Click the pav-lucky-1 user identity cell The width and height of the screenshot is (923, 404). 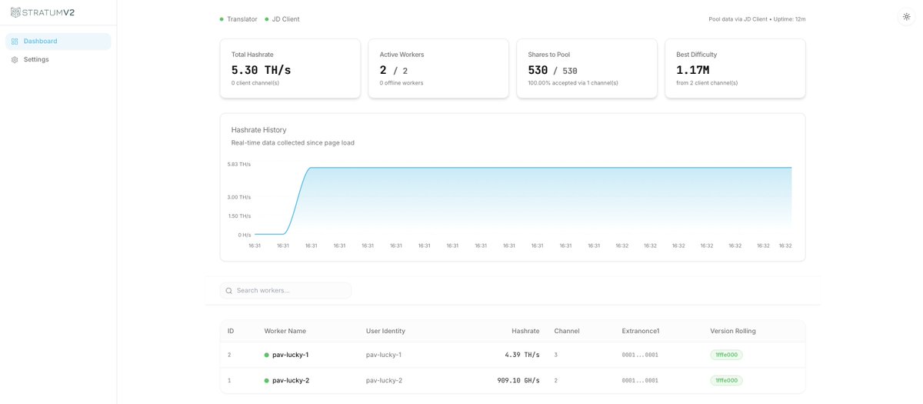[x=384, y=355]
